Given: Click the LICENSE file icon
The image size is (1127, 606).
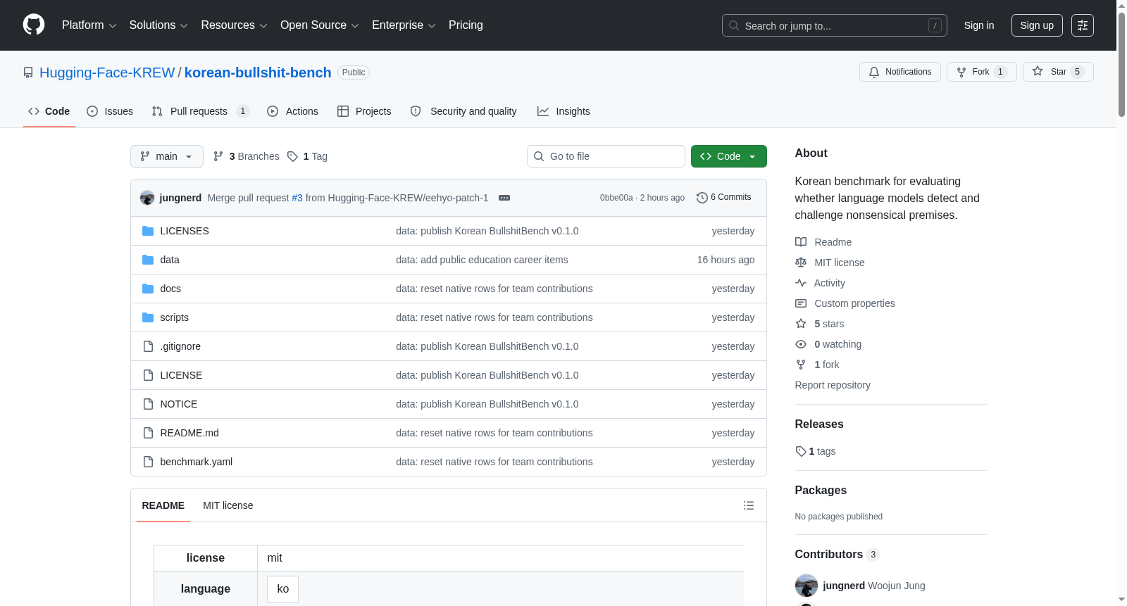Looking at the screenshot, I should pyautogui.click(x=148, y=375).
